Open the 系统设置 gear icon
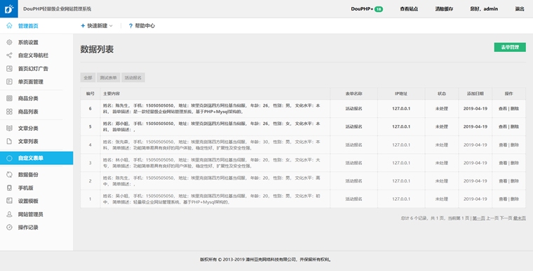 tap(9, 42)
